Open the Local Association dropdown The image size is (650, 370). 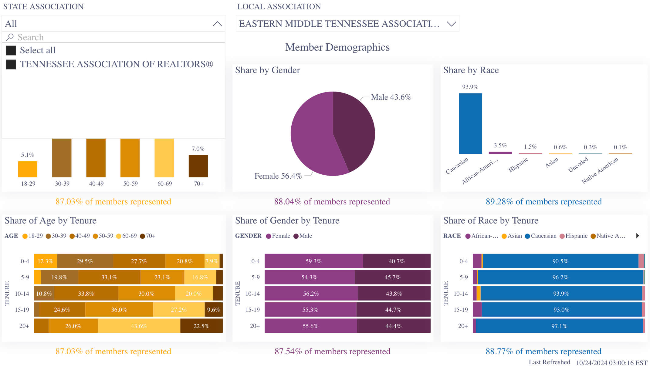[x=347, y=23]
